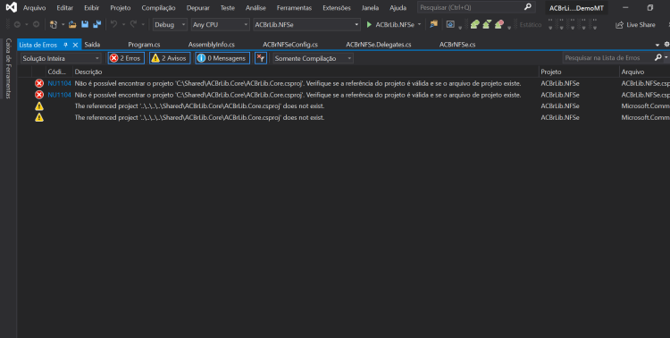Open the Debug configuration dropdown
670x338 pixels.
point(170,25)
